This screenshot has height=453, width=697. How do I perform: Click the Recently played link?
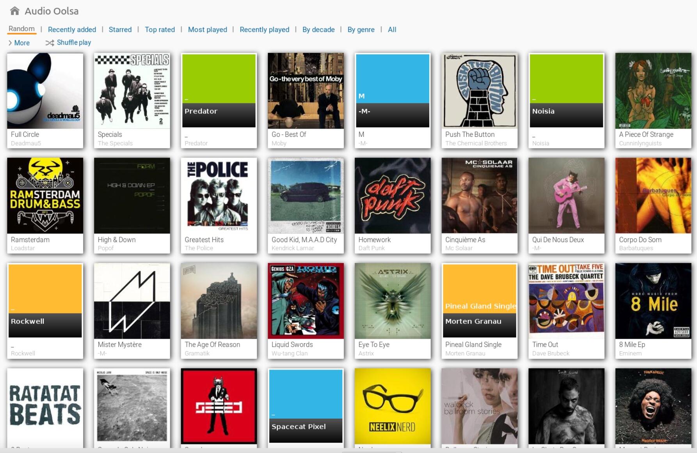[265, 30]
